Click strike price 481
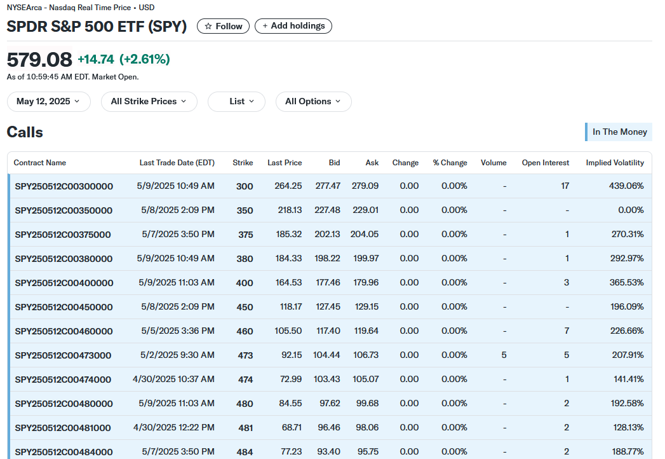 (x=246, y=428)
